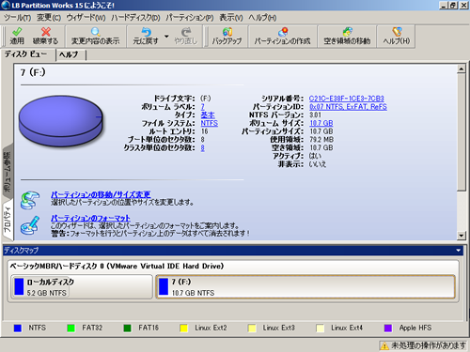Open the dropdown arrow next to 元に戻す

[166, 37]
